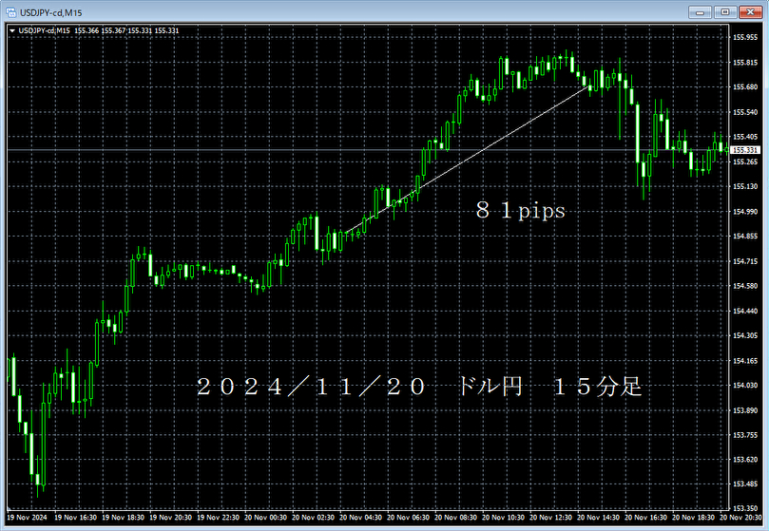This screenshot has height=531, width=769.
Task: Click the 155.955 price scale label
Action: pos(745,37)
